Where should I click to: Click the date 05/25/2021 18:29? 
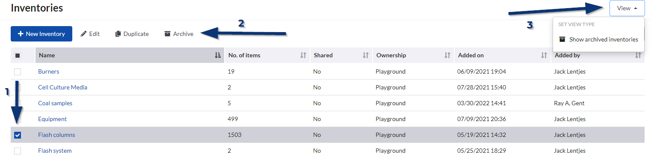tap(482, 151)
